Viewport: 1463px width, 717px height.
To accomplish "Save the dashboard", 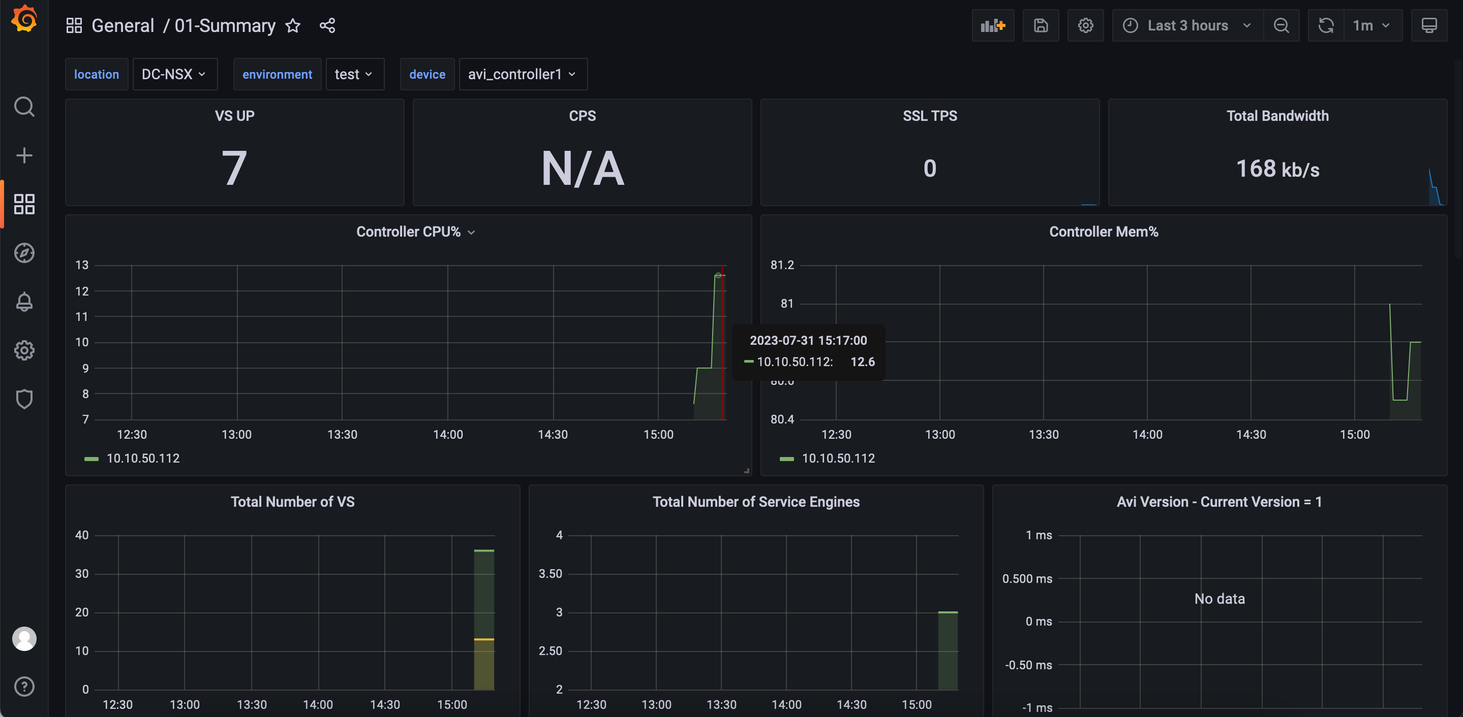I will pyautogui.click(x=1041, y=25).
